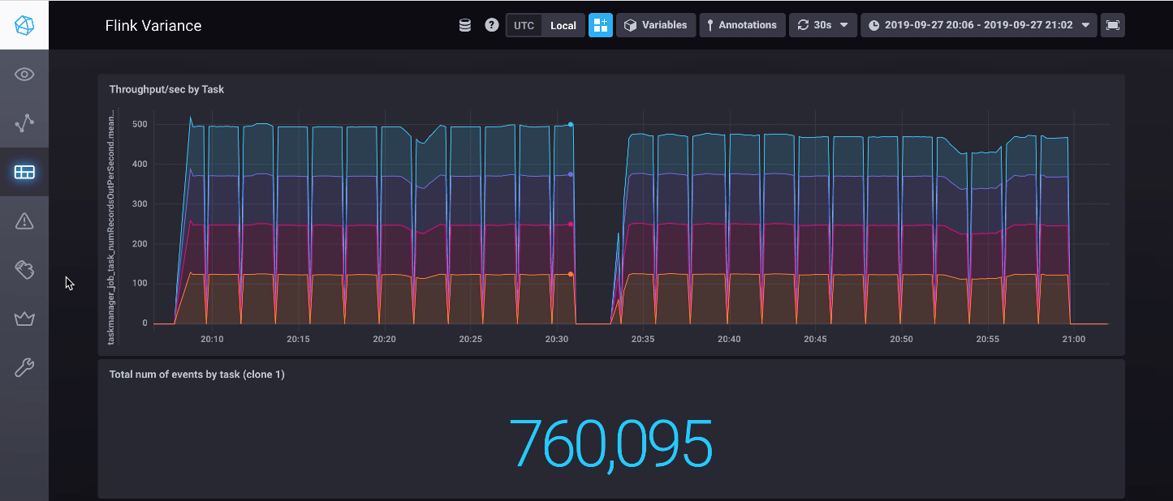Image resolution: width=1173 pixels, height=501 pixels.
Task: Toggle the Variables panel
Action: pyautogui.click(x=656, y=25)
